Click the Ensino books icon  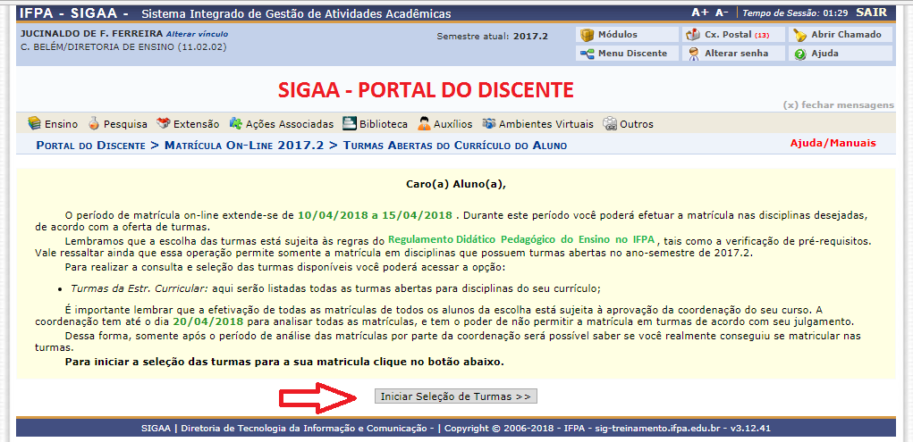(x=34, y=123)
